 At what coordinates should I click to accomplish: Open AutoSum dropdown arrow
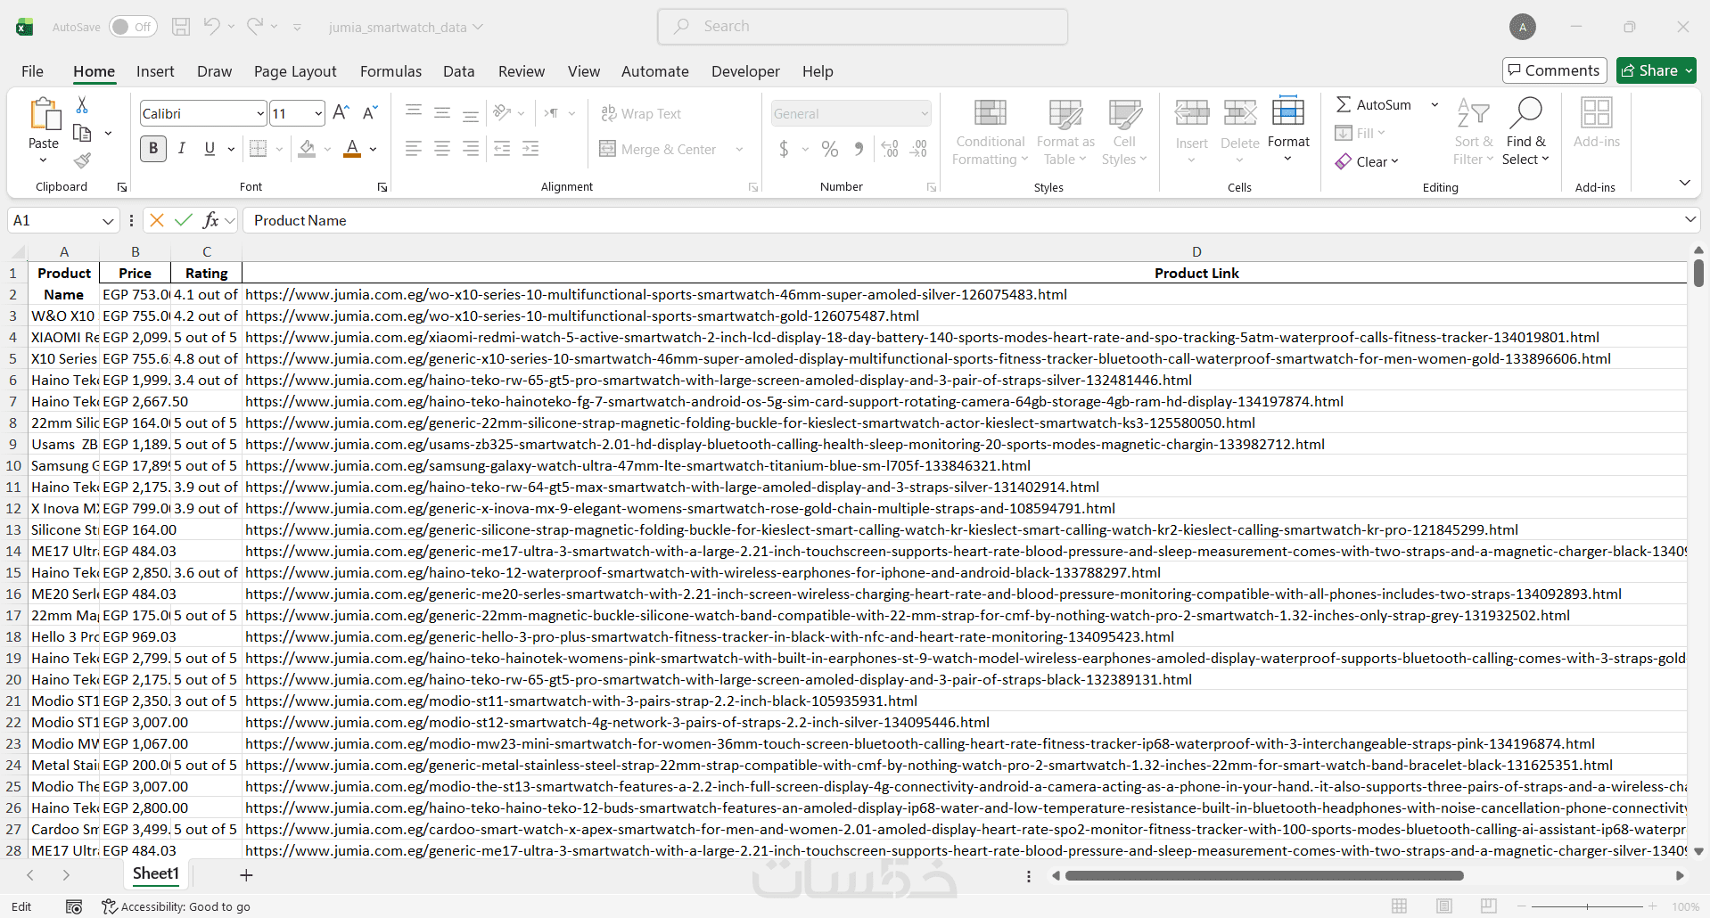coord(1435,104)
